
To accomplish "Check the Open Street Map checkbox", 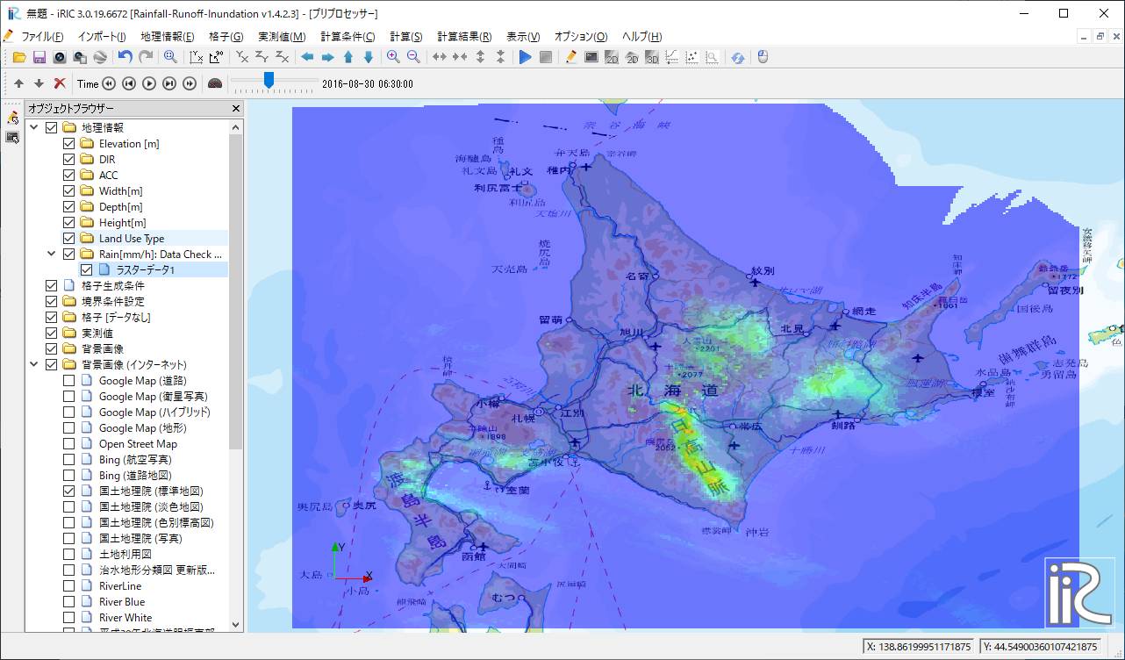I will 69,444.
